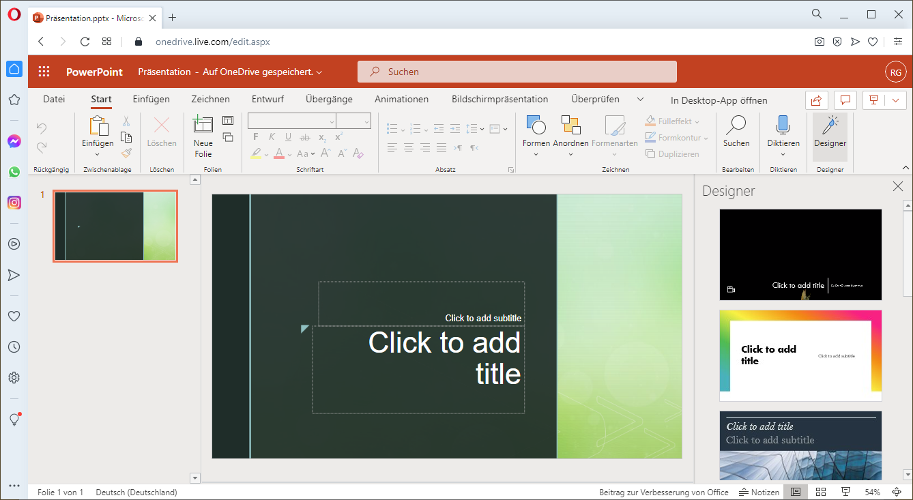This screenshot has height=500, width=913.
Task: Click in the Suchen search box
Action: tap(517, 72)
